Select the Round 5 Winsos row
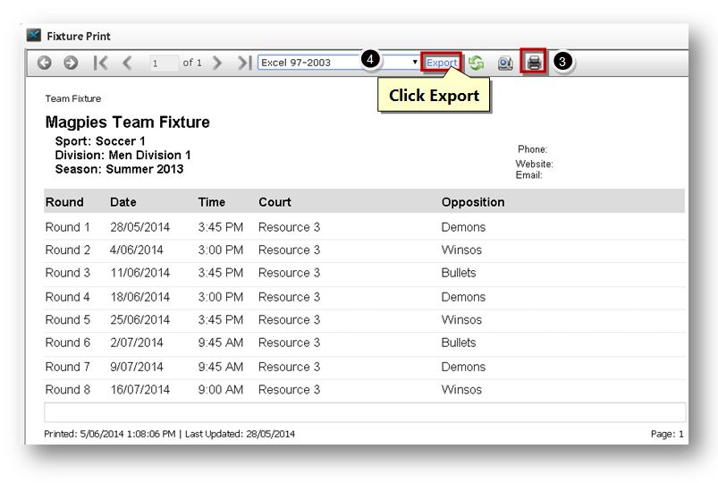This screenshot has height=483, width=718. pyautogui.click(x=365, y=320)
